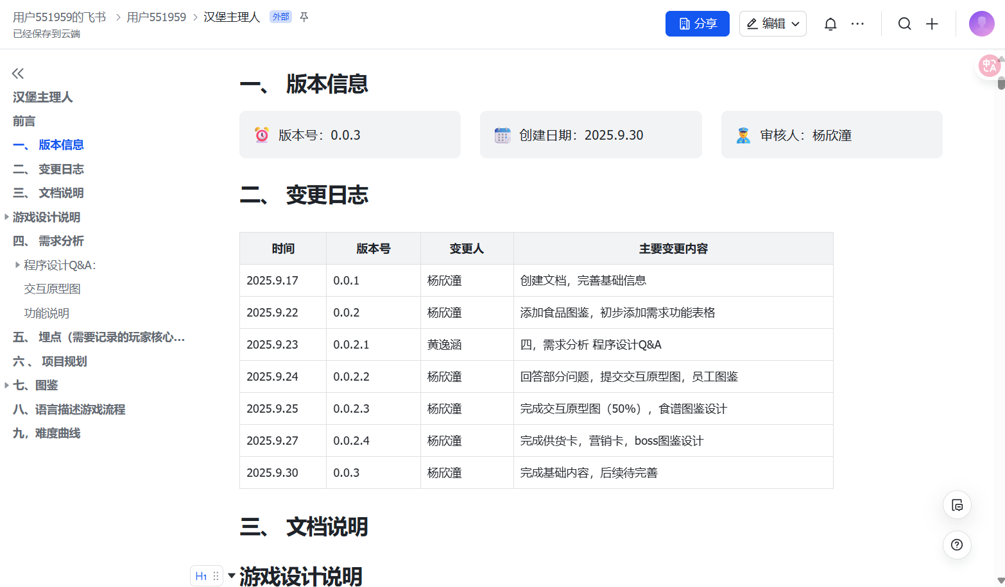Click the scrollbar down arrow
Viewport: 1005px width, 587px height.
[1001, 580]
